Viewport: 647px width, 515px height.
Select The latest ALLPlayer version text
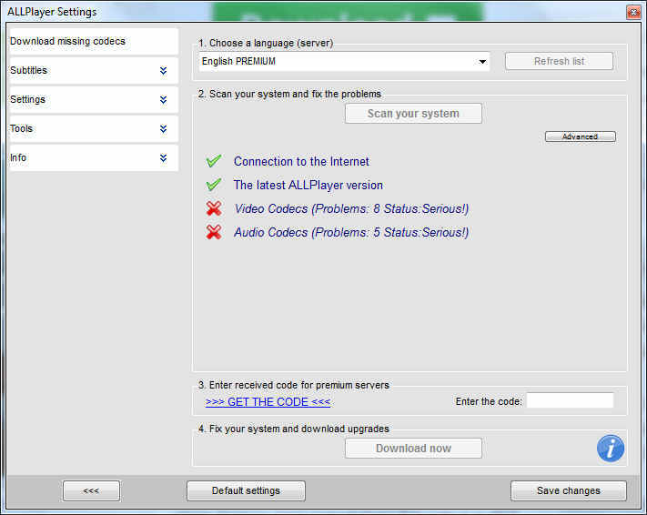[308, 185]
